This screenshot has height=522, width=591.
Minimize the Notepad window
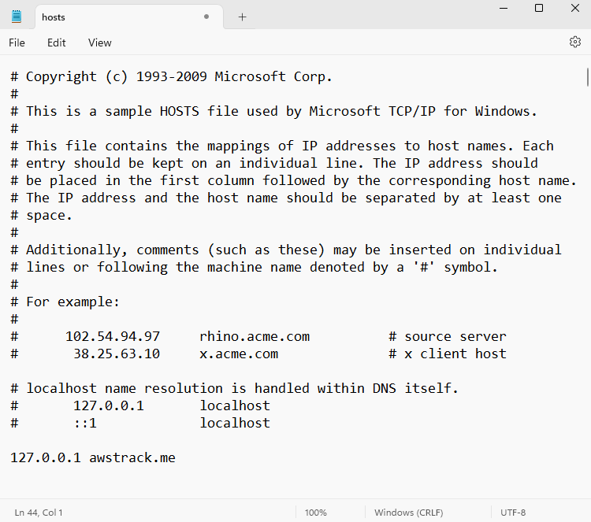coord(504,8)
